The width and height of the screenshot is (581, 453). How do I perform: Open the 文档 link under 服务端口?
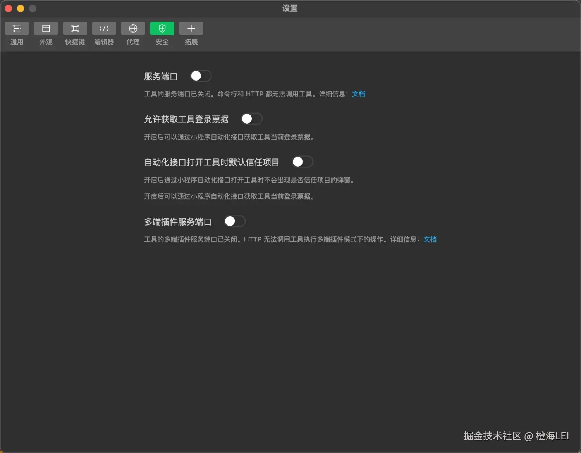click(x=358, y=94)
